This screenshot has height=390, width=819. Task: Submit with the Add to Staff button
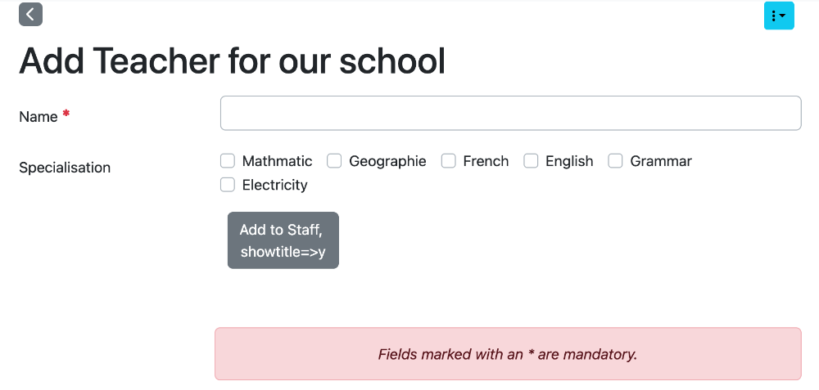coord(283,240)
